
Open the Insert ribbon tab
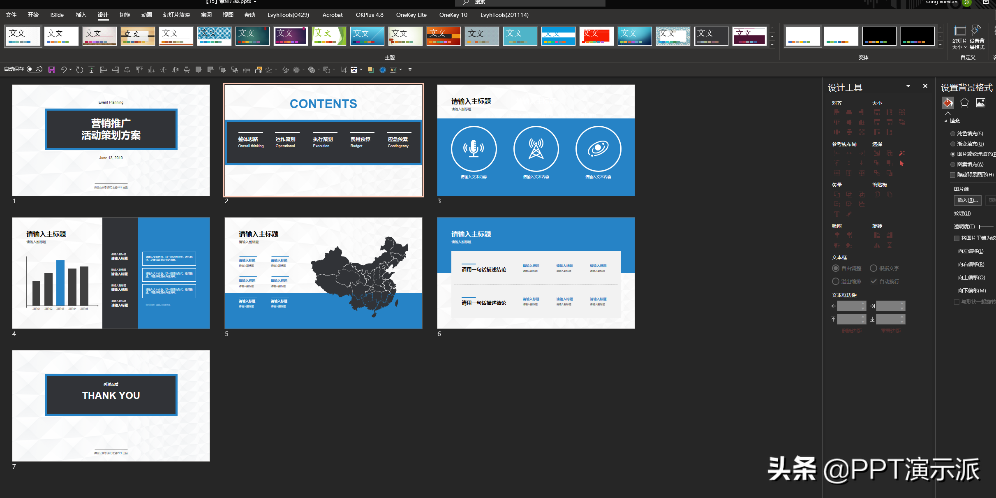(x=81, y=15)
